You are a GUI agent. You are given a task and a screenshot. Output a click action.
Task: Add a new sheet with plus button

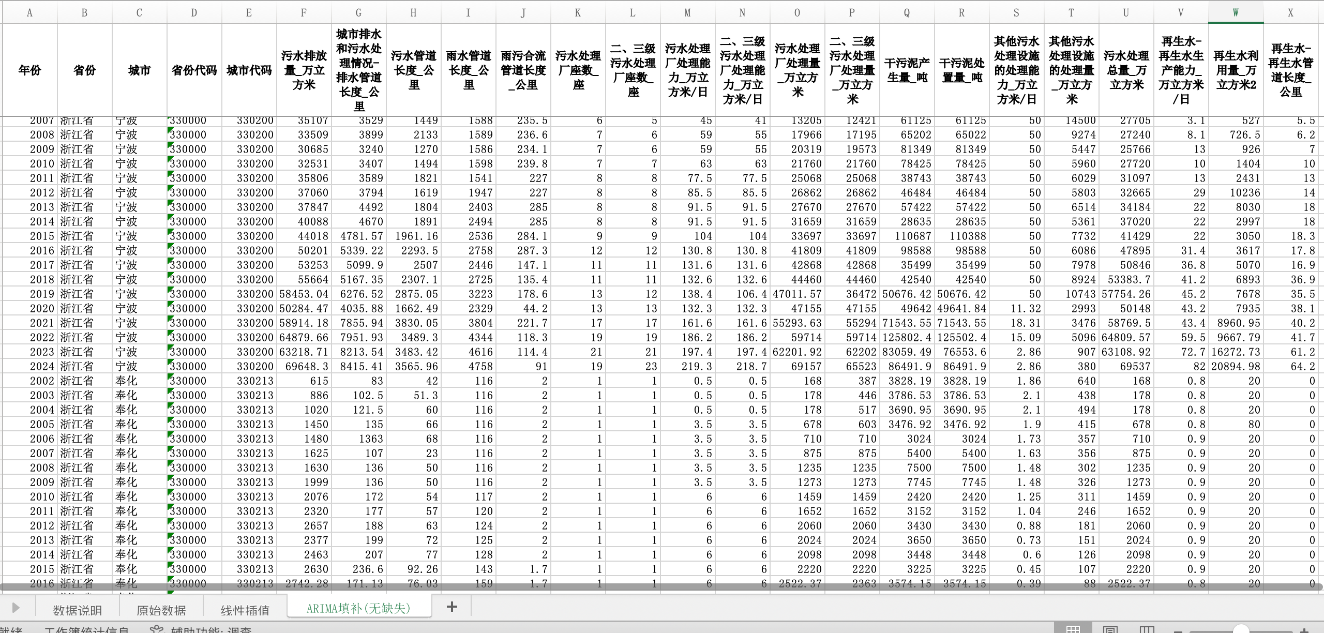click(452, 607)
